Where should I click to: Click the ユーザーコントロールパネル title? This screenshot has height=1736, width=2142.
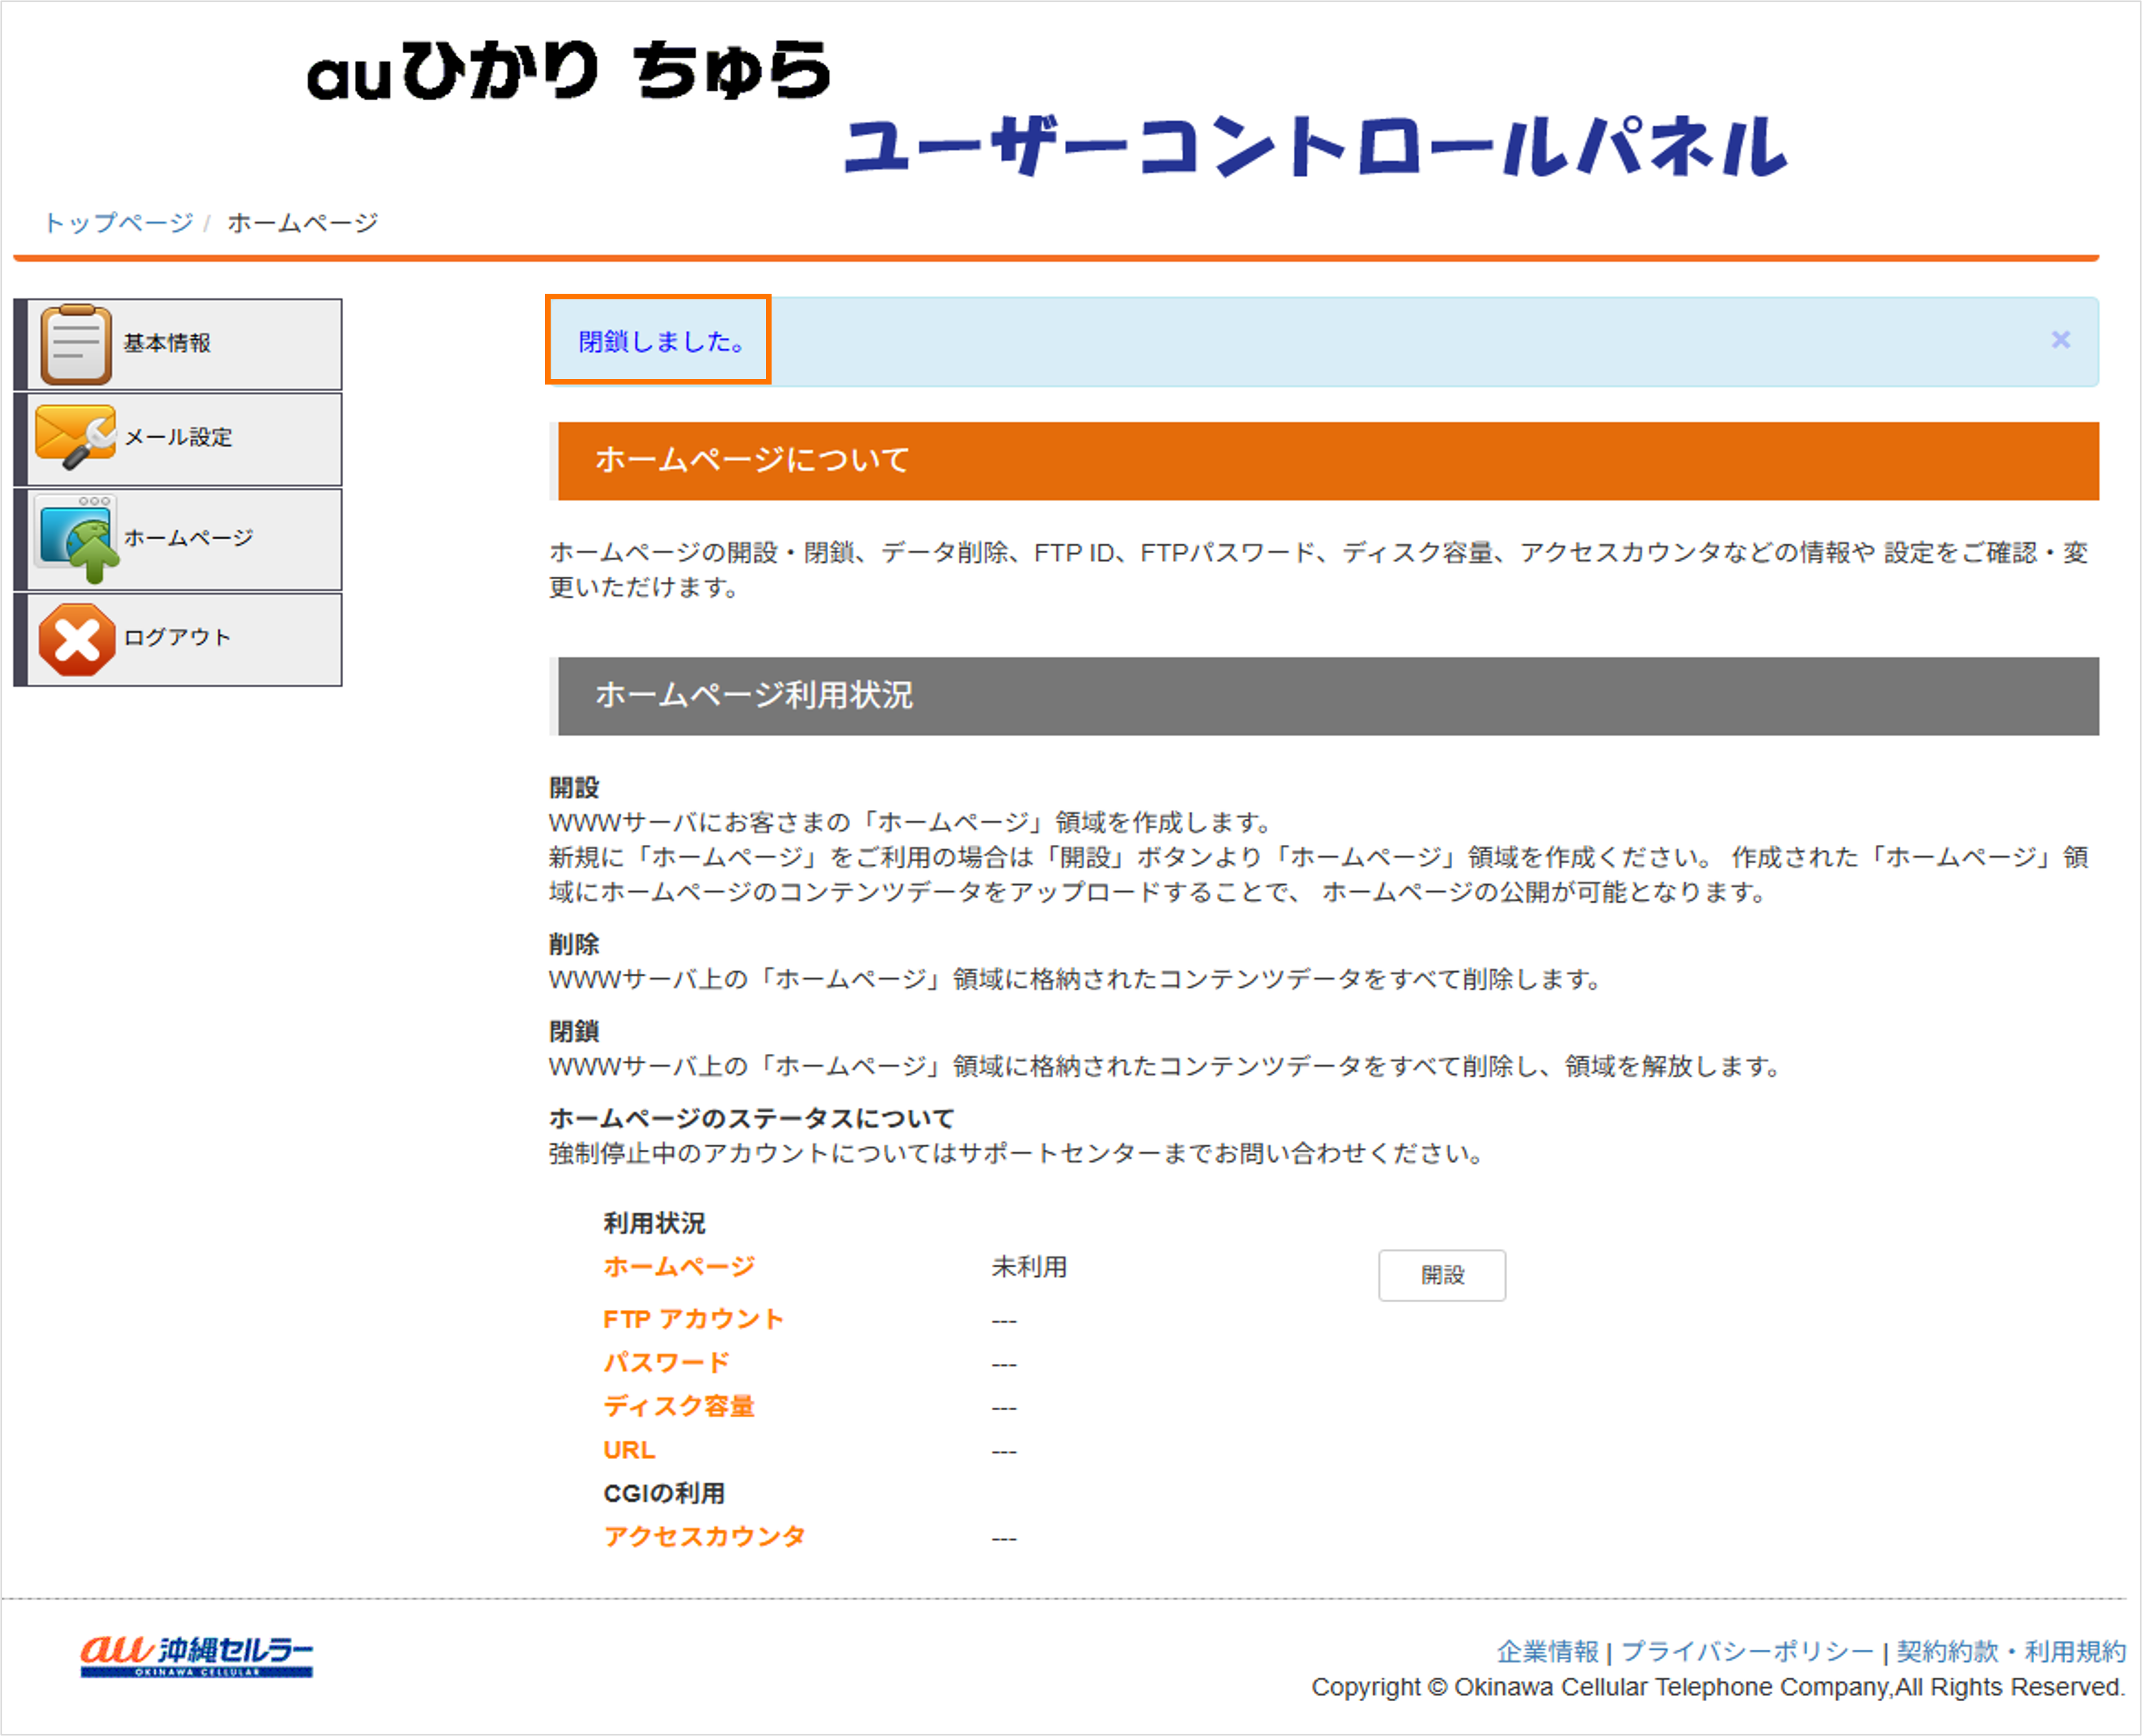coord(1314,147)
